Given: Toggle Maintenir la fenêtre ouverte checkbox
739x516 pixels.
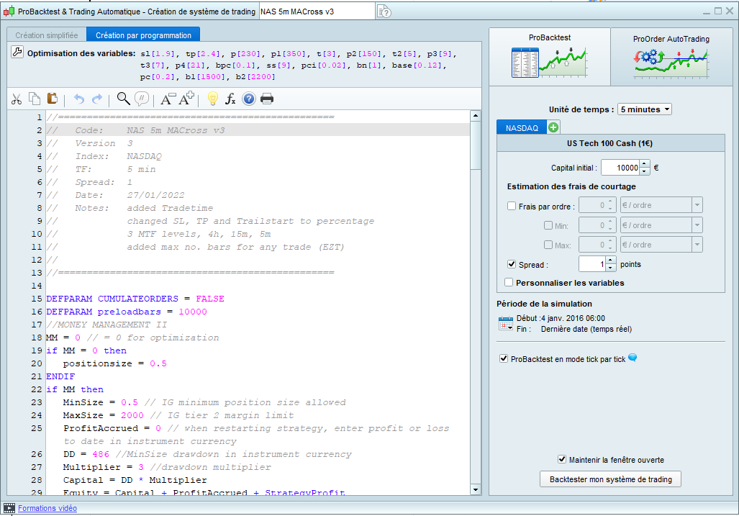Looking at the screenshot, I should [562, 460].
